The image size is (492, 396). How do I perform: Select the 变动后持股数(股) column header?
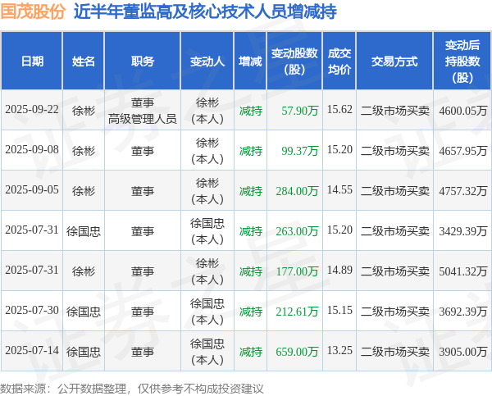[462, 61]
